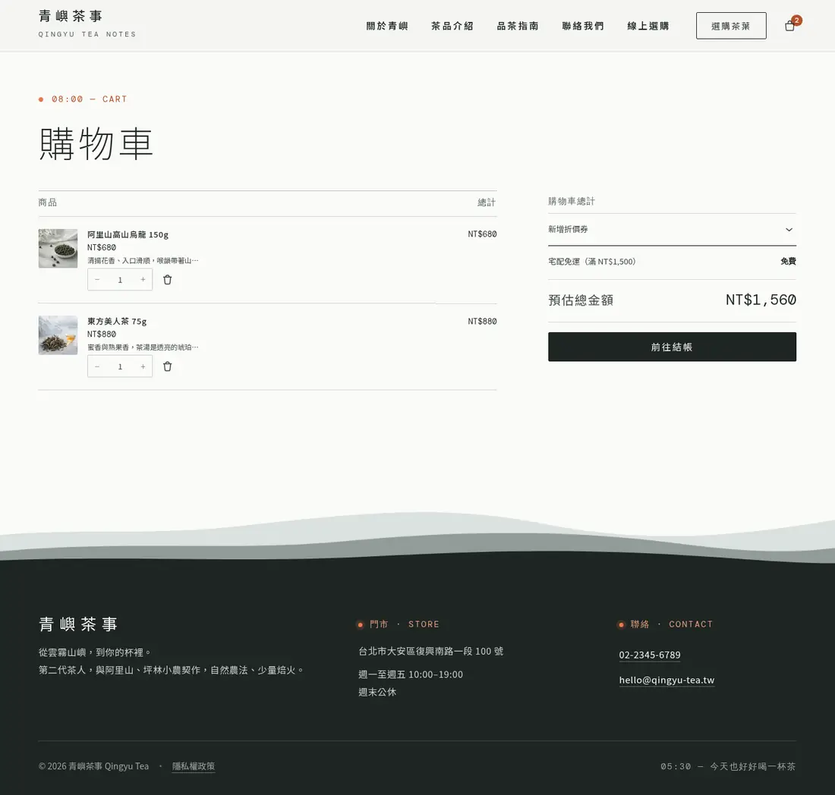Edit quantity field of 東方美人茶
The image size is (835, 795).
point(120,366)
